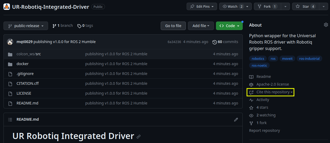Open the UR-Robotiq-Integrated-Driver repository title link
The width and height of the screenshot is (330, 143).
point(50,7)
